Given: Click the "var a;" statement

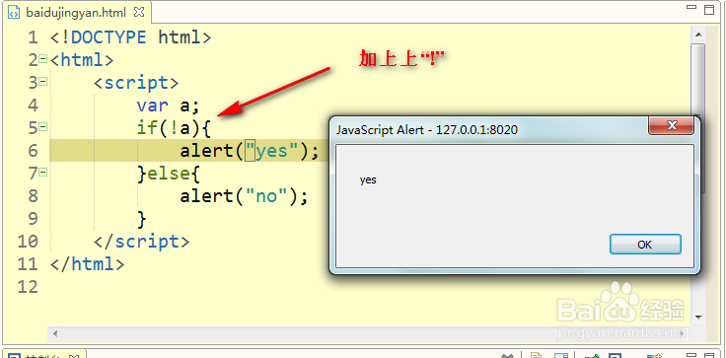Looking at the screenshot, I should click(x=168, y=106).
